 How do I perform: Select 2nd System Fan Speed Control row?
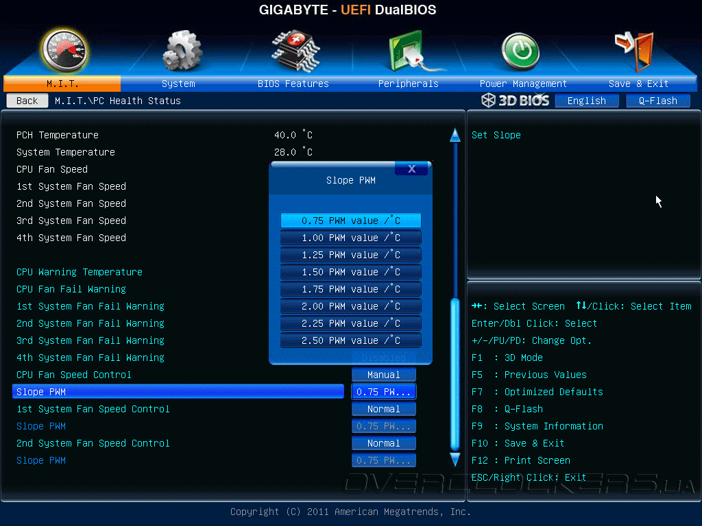click(93, 443)
